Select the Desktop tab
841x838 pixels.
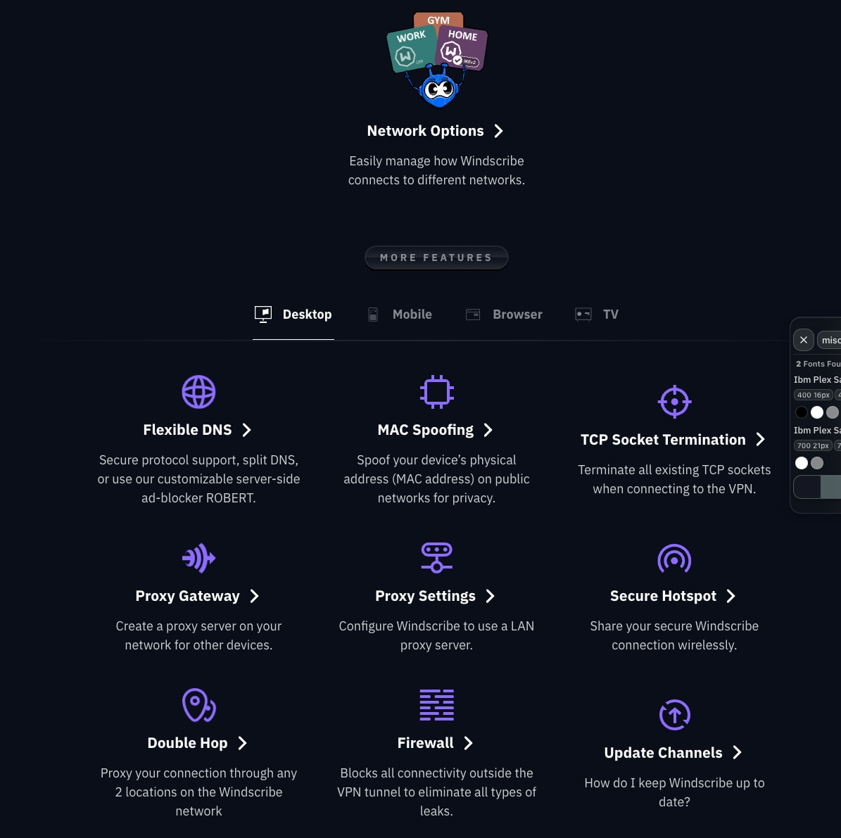pyautogui.click(x=293, y=315)
